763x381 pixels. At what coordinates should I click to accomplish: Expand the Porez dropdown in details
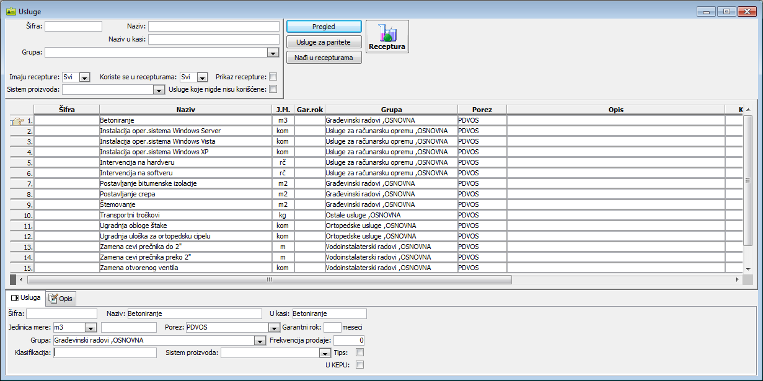point(273,327)
